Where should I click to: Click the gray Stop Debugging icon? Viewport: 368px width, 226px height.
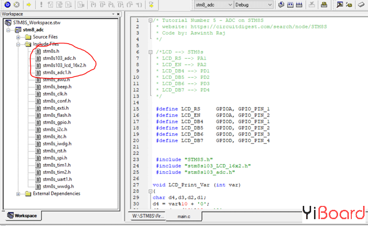[16, 4]
